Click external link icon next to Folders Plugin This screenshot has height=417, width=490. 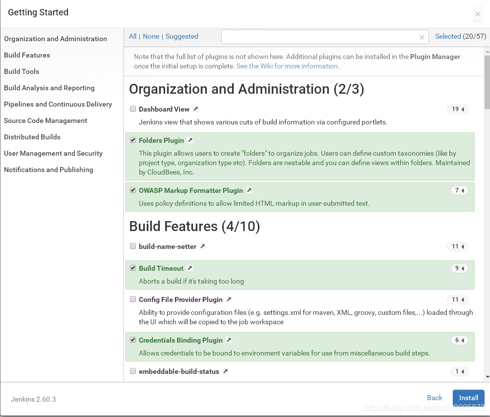[x=190, y=140]
